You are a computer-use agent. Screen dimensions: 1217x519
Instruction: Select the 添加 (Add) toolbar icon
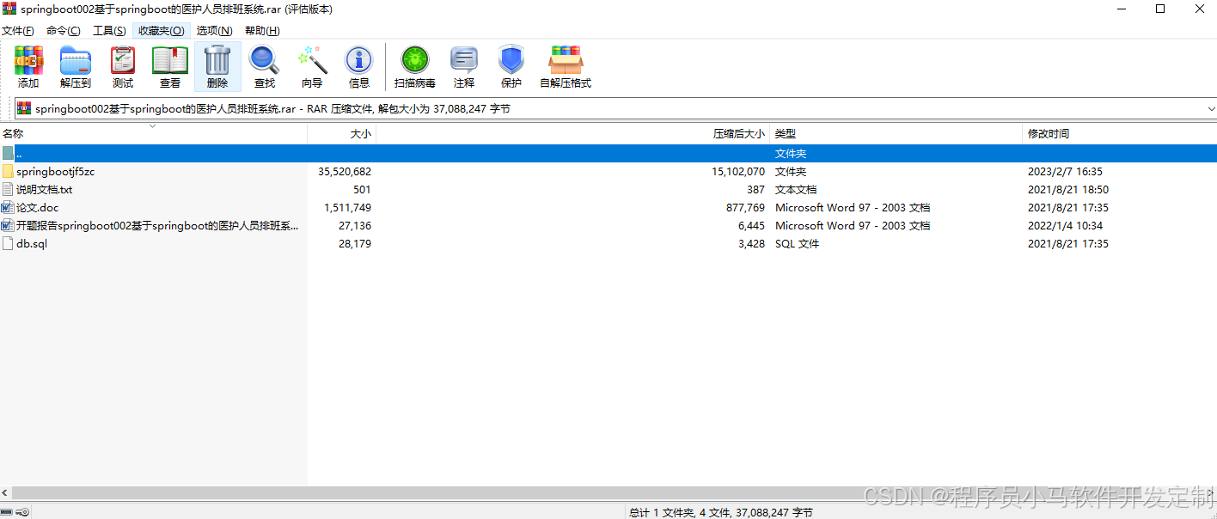pyautogui.click(x=28, y=66)
